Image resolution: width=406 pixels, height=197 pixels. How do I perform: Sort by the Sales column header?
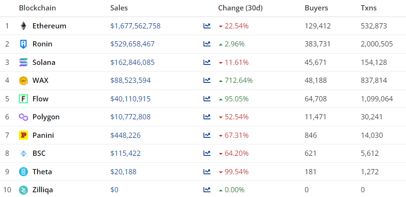click(x=119, y=8)
